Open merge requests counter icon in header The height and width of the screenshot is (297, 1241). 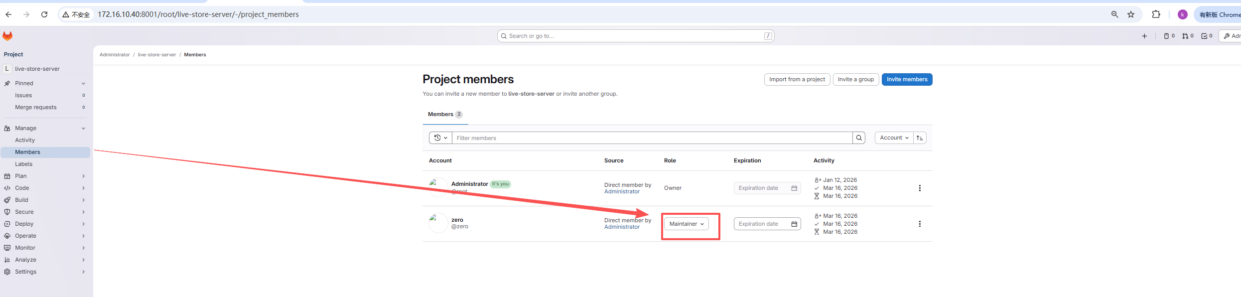(1188, 36)
